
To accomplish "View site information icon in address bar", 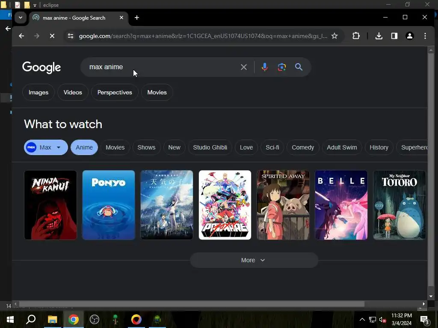I will (71, 36).
